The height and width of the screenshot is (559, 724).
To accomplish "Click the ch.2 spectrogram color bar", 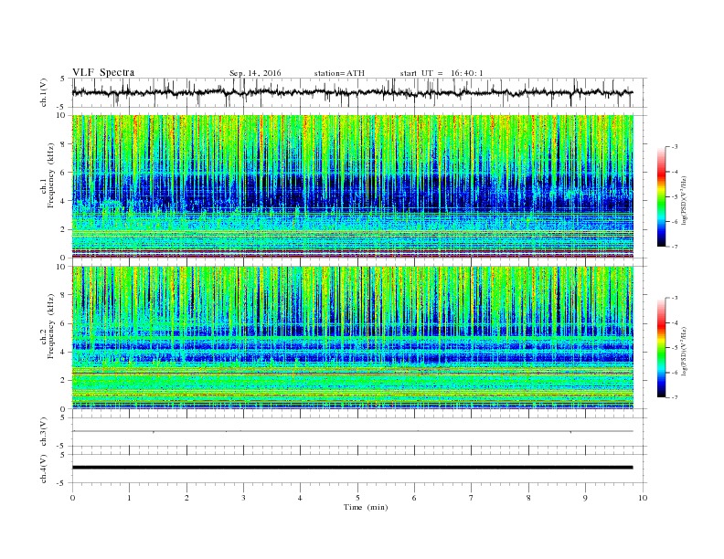I will pos(661,348).
